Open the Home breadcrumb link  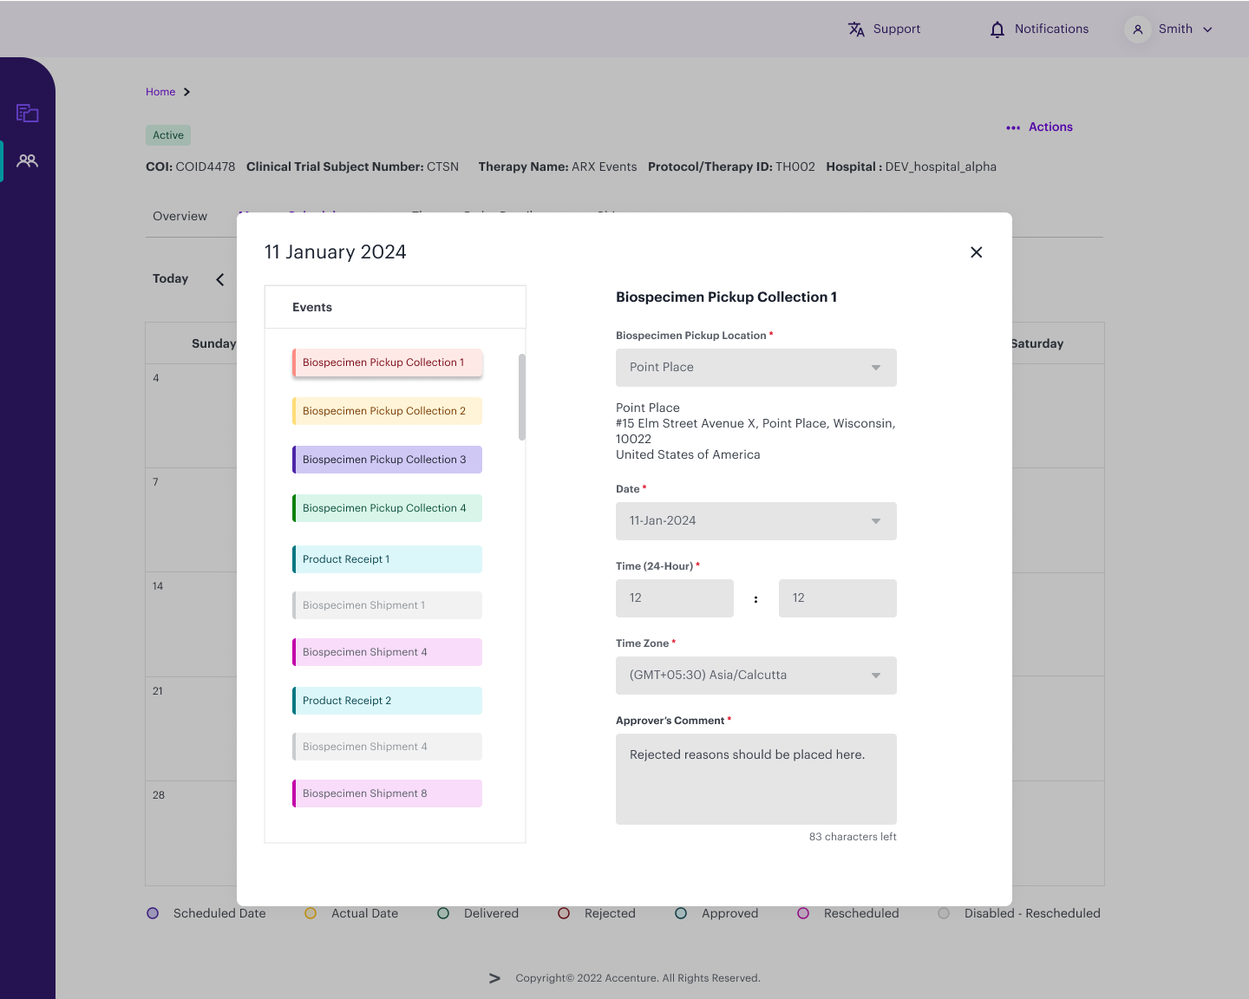(160, 91)
